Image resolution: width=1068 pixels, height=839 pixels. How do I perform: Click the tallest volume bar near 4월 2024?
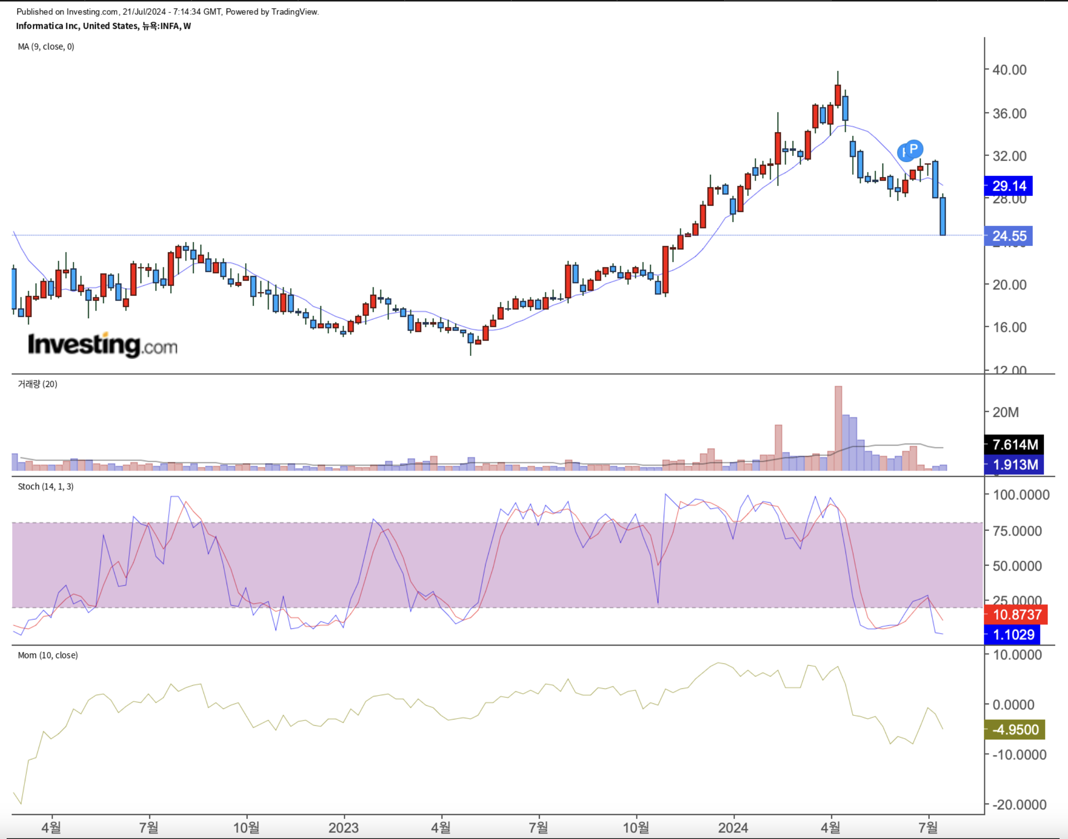tap(838, 428)
